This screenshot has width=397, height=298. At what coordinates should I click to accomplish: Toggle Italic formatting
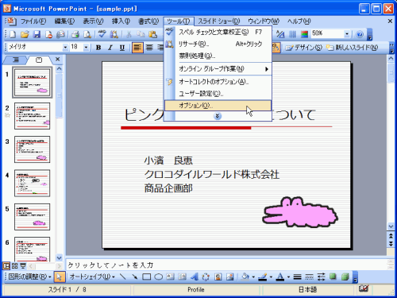click(x=110, y=48)
